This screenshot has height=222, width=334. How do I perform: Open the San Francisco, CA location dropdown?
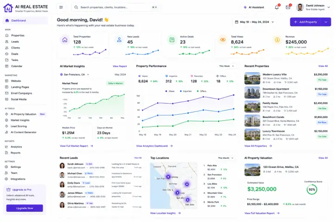click(x=75, y=74)
